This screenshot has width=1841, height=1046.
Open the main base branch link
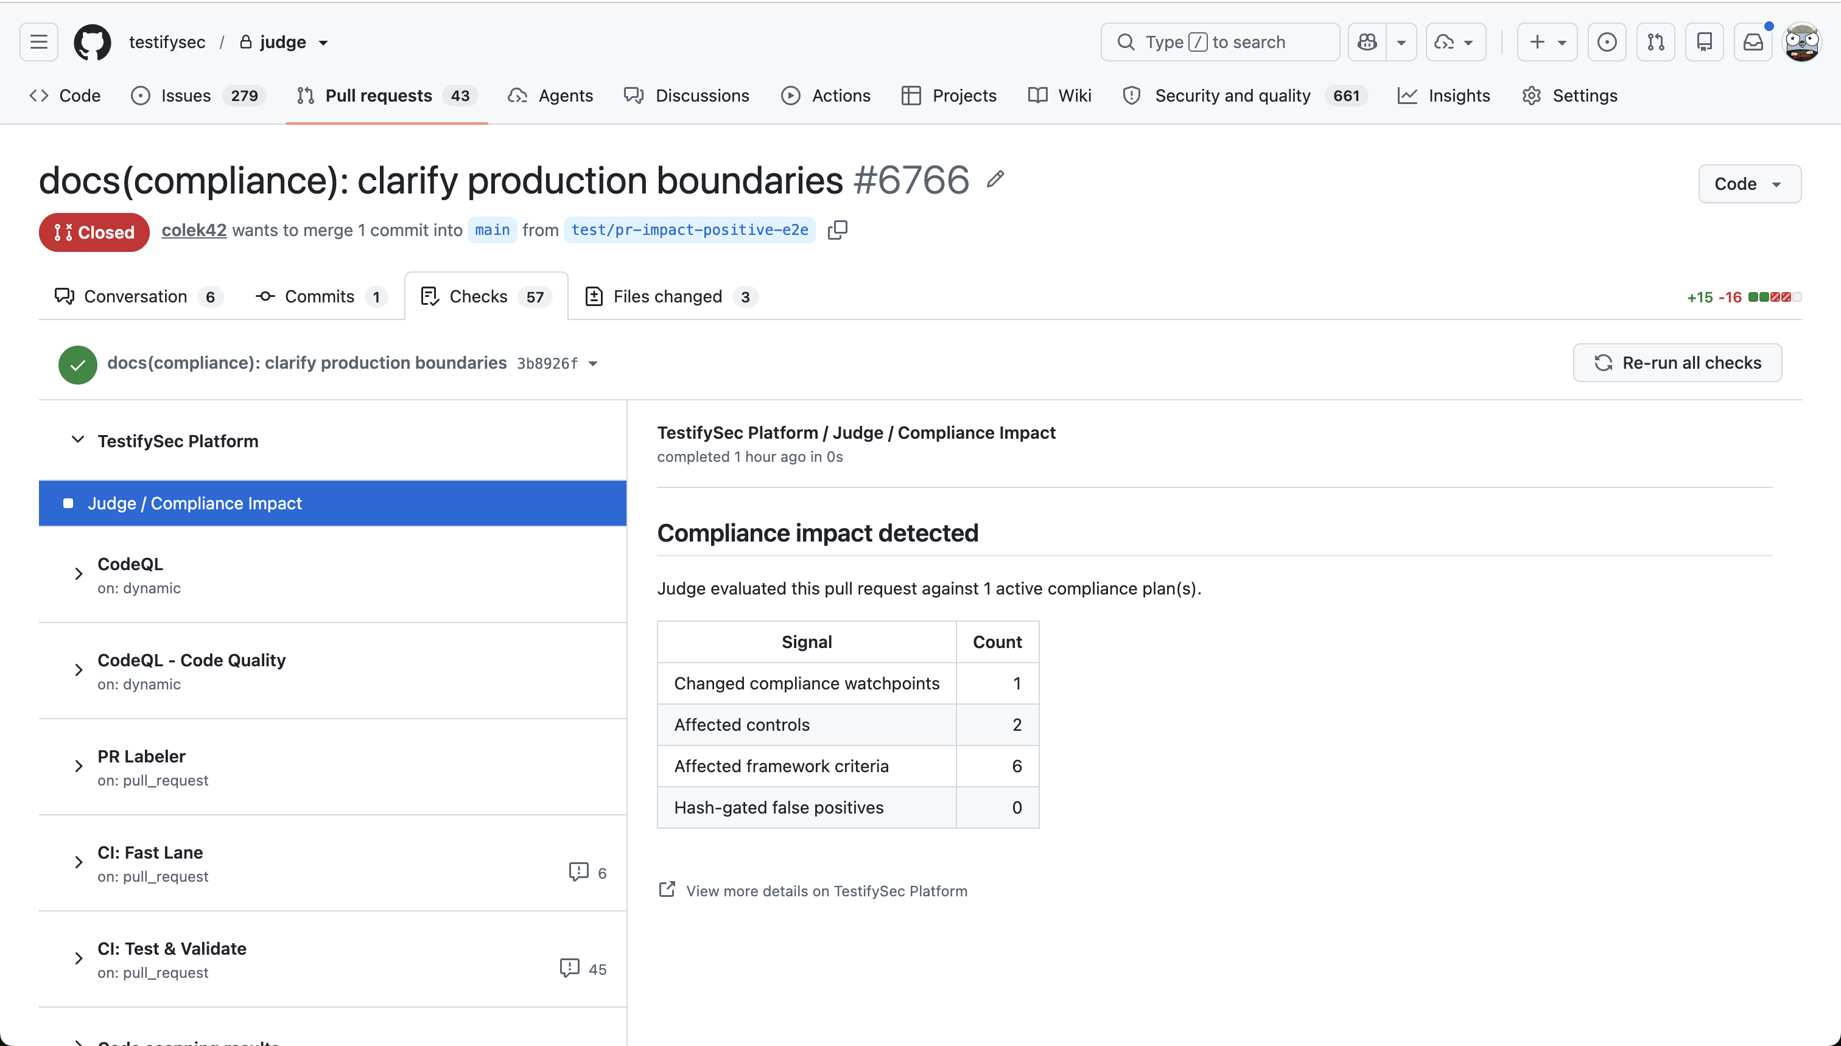(x=493, y=230)
